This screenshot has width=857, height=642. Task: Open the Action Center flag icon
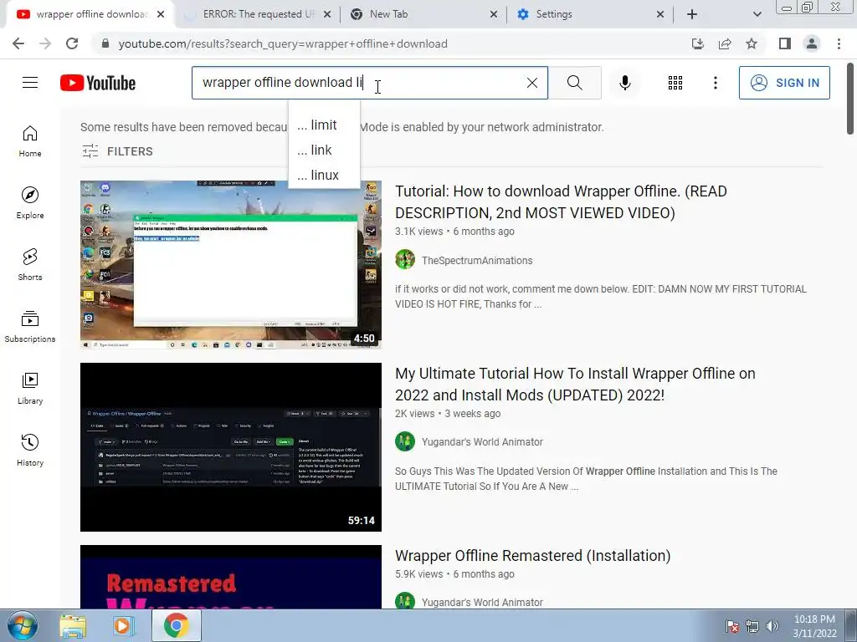[732, 626]
